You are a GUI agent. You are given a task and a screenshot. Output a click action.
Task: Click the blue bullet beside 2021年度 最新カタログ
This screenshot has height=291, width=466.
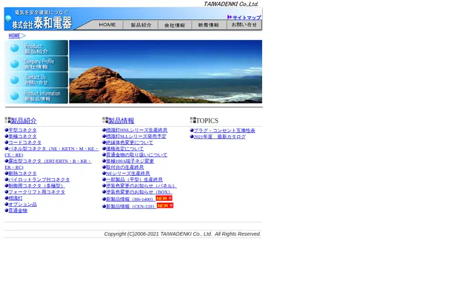(192, 137)
